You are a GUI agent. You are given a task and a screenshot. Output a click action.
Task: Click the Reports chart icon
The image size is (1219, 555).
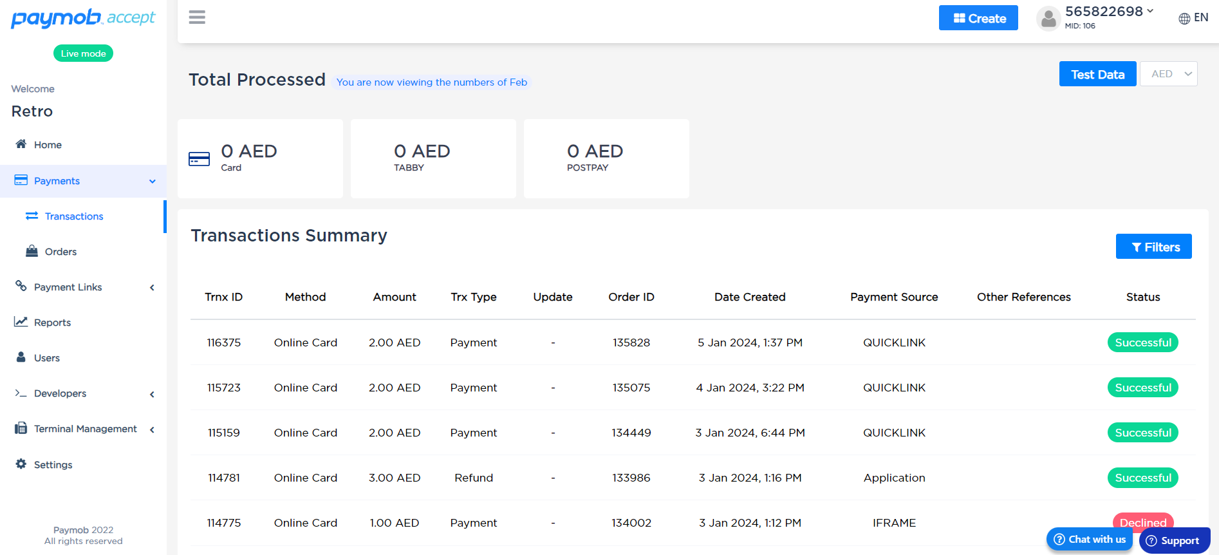coord(21,322)
